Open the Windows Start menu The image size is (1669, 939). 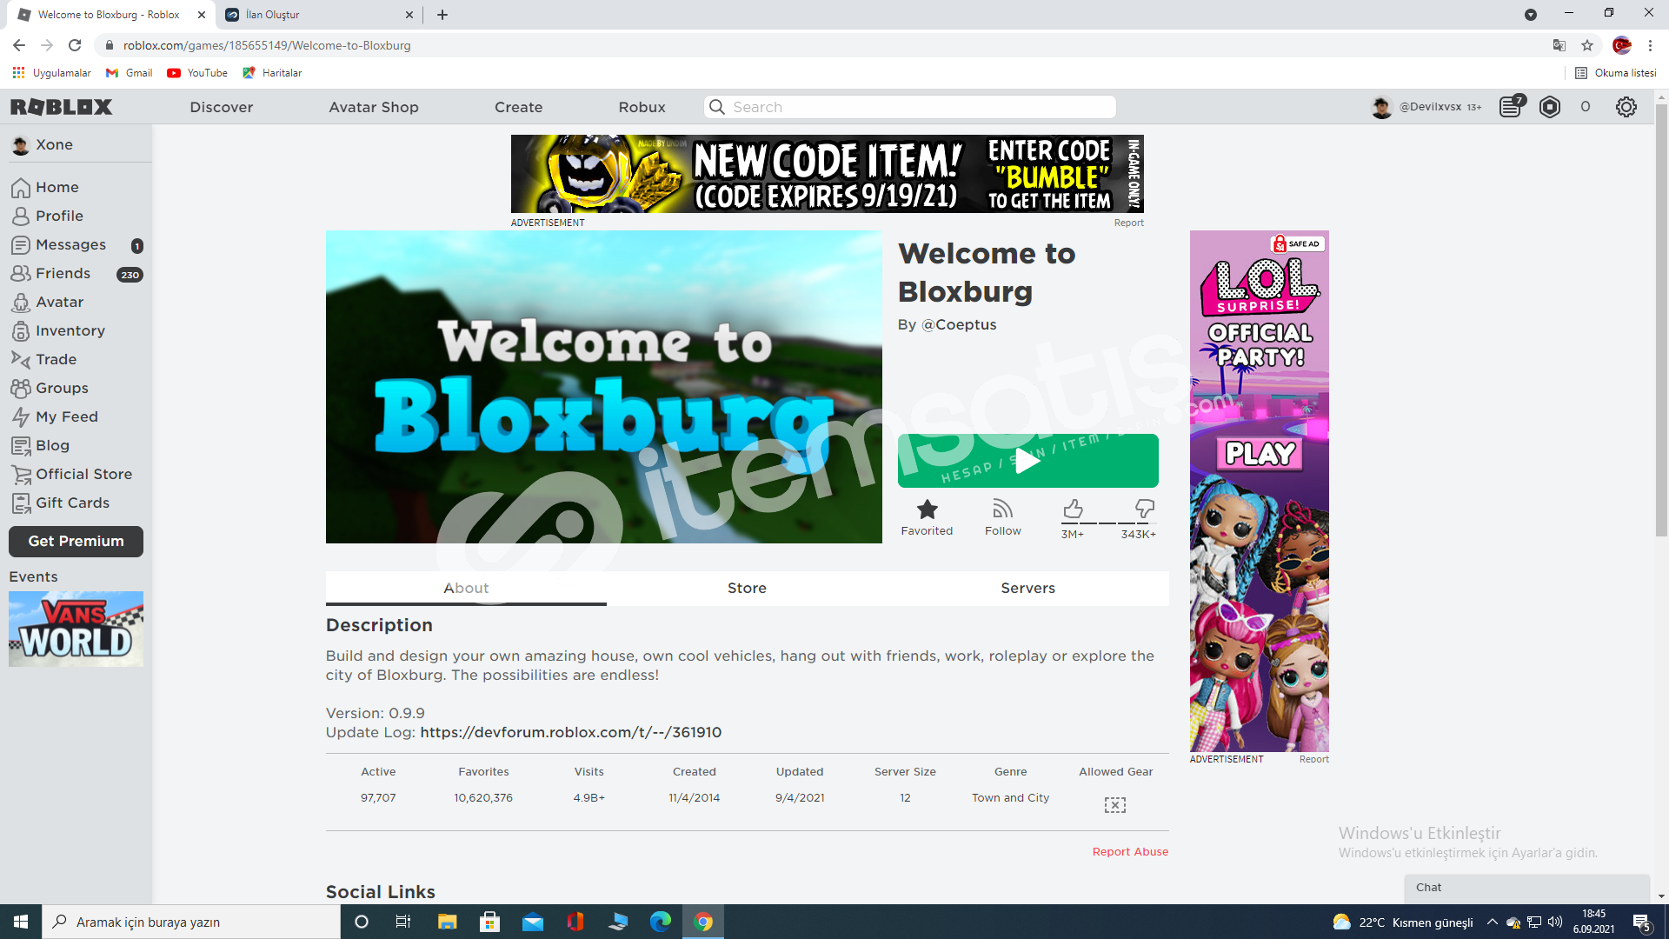coord(21,922)
